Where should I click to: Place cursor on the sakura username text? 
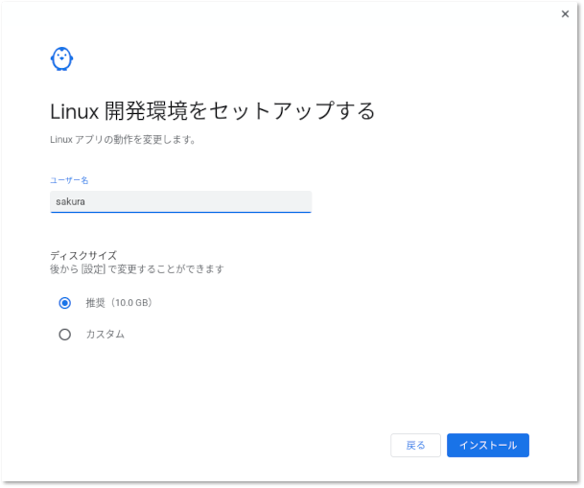click(x=71, y=201)
